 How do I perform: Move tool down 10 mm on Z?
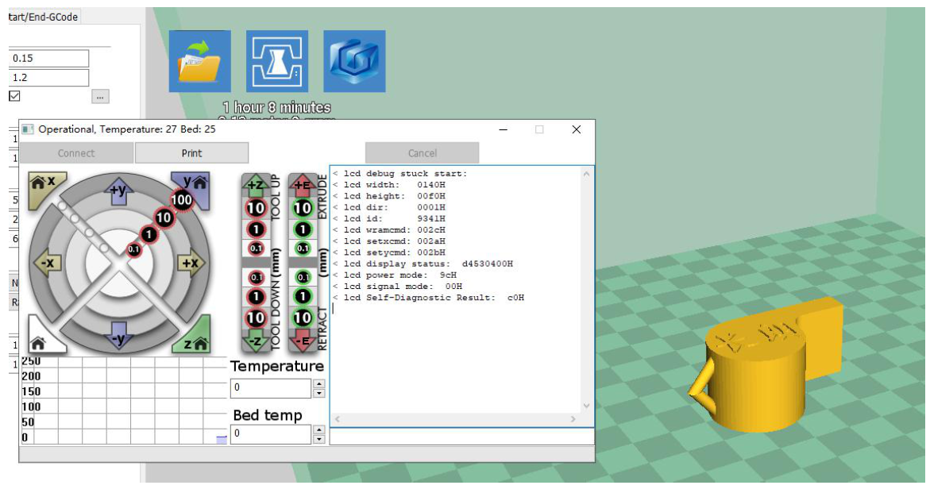(x=256, y=318)
